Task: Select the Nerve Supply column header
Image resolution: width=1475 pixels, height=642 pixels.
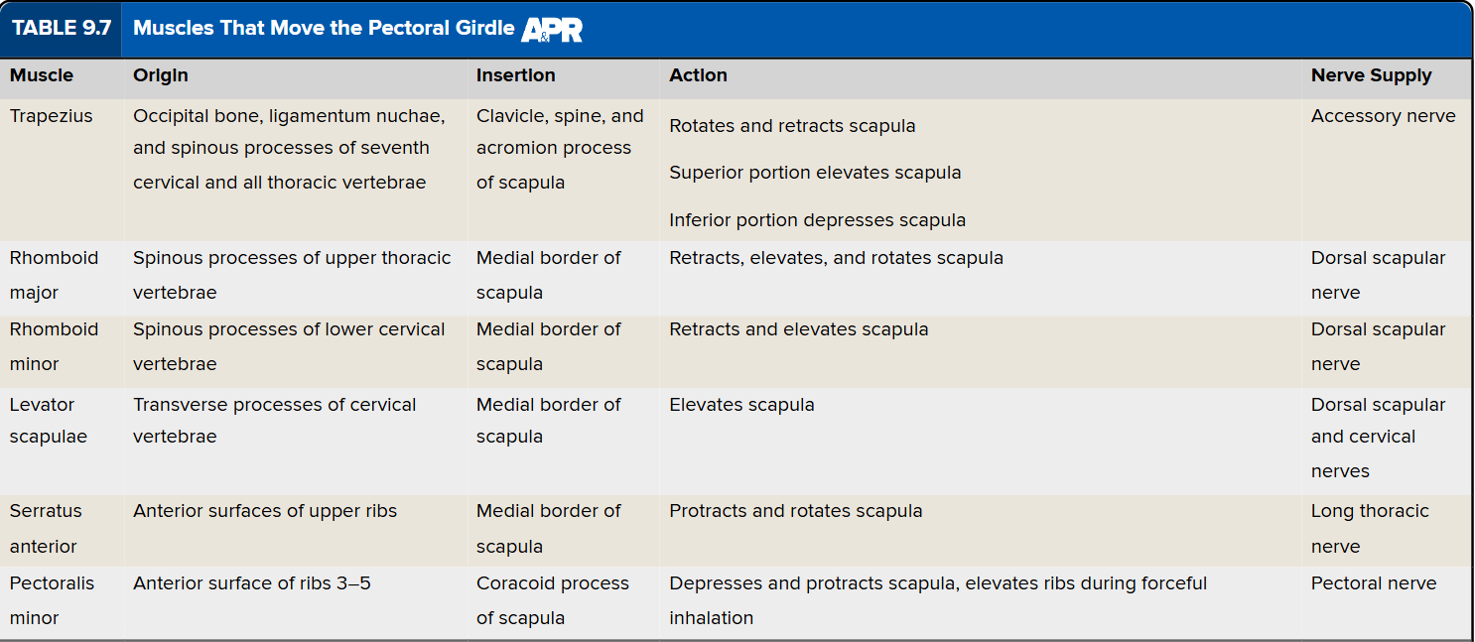Action: tap(1371, 75)
